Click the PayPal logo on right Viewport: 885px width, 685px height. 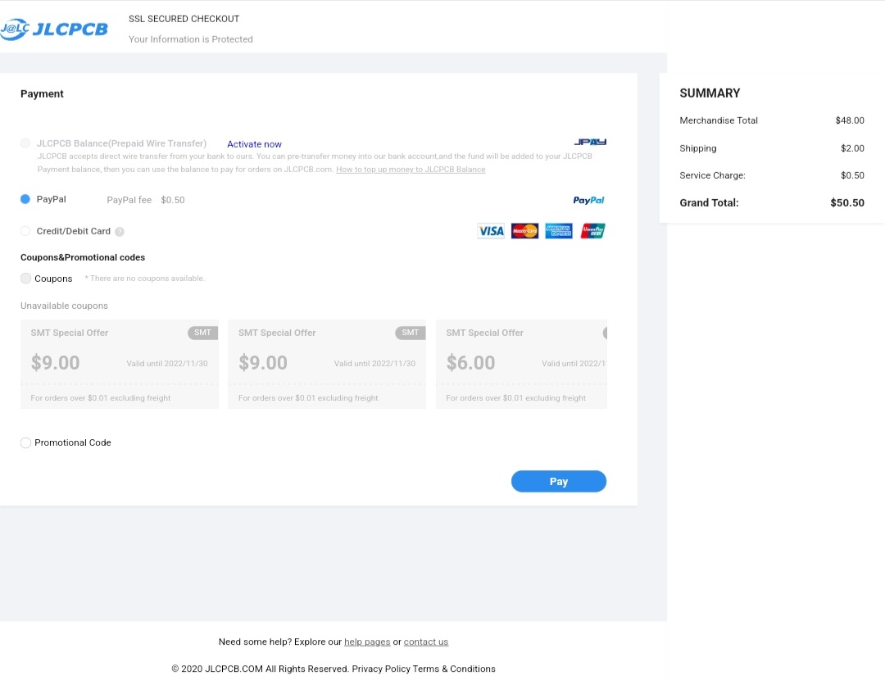point(588,200)
